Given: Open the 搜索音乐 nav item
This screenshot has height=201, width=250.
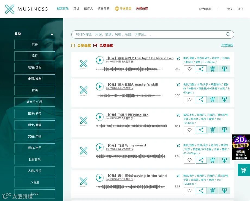Looking at the screenshot, I should click(63, 8).
